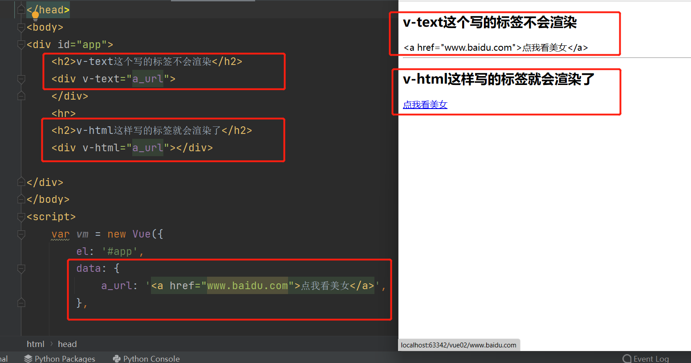Open the Python Packages tool window
This screenshot has width=691, height=363.
click(60, 359)
